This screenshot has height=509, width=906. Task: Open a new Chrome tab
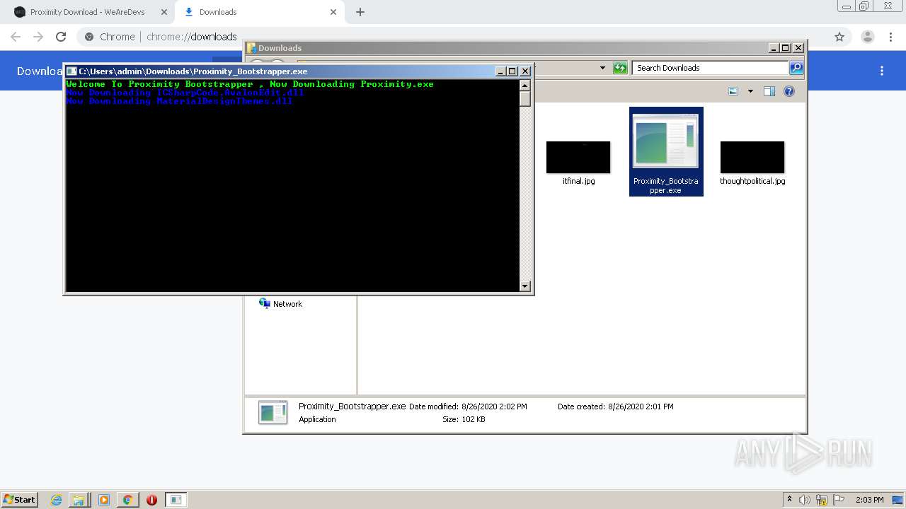[360, 12]
